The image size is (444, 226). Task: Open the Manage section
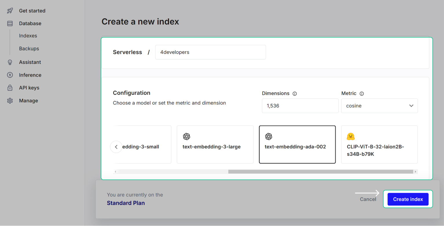(x=28, y=101)
